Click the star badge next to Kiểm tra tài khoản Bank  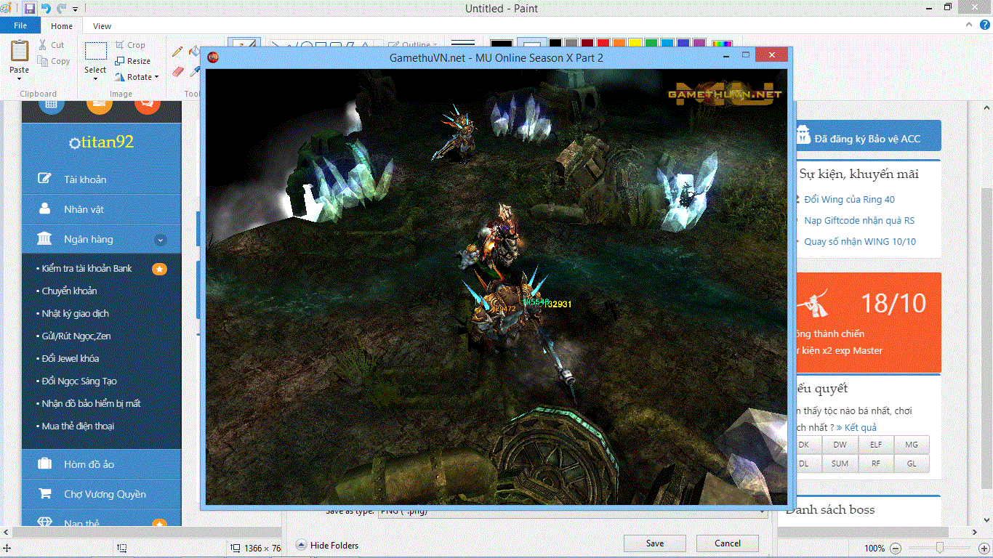159,269
